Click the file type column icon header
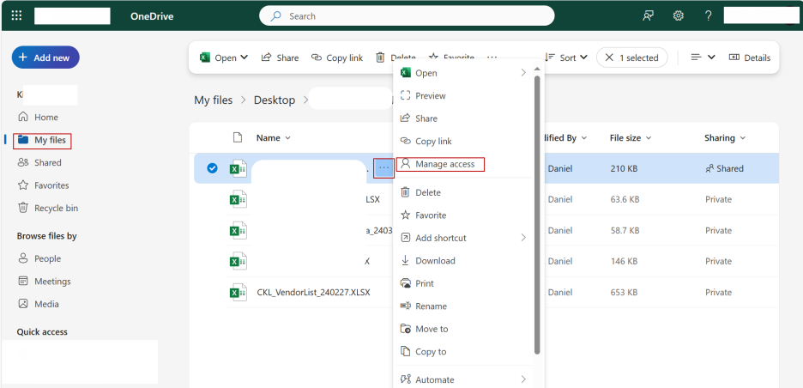Screen dimensions: 803x388 tap(237, 137)
